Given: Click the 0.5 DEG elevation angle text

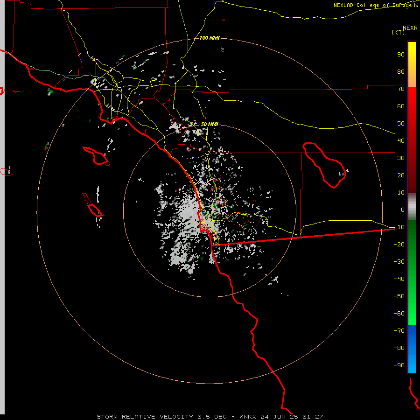Looking at the screenshot, I should point(212,417).
